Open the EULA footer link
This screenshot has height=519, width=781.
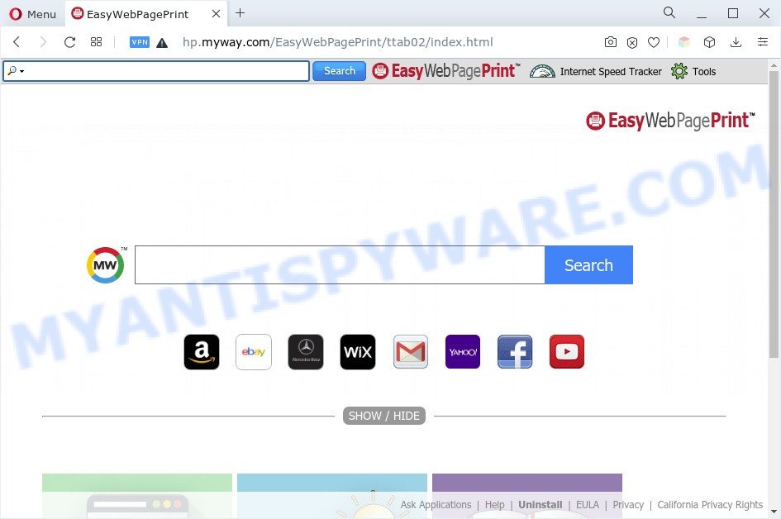pos(588,505)
